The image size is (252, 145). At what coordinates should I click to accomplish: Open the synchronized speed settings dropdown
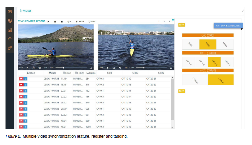click(69, 21)
